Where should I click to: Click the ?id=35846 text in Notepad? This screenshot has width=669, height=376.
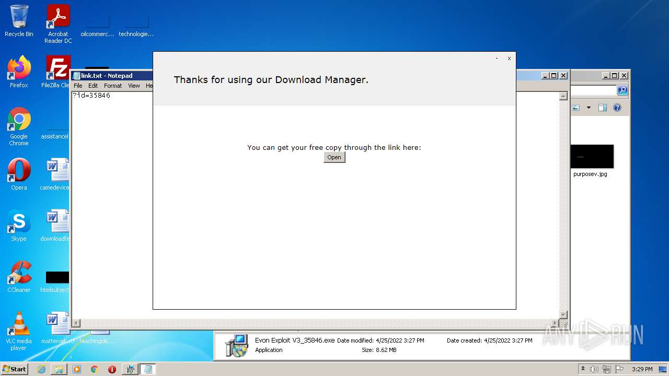pos(91,96)
